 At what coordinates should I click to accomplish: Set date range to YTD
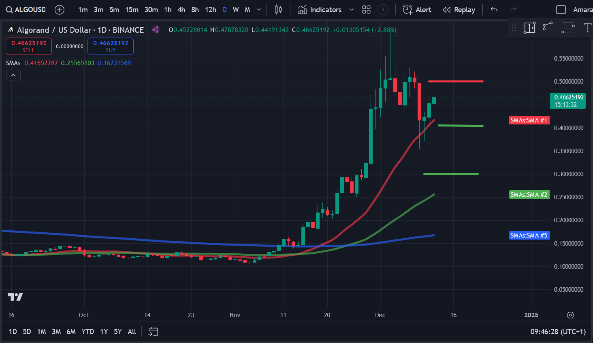(x=87, y=332)
